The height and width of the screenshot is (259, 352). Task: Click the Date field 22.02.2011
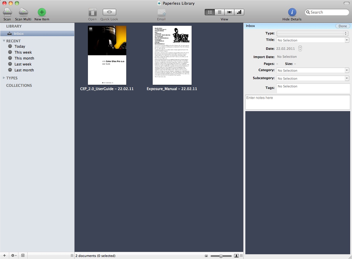[285, 48]
